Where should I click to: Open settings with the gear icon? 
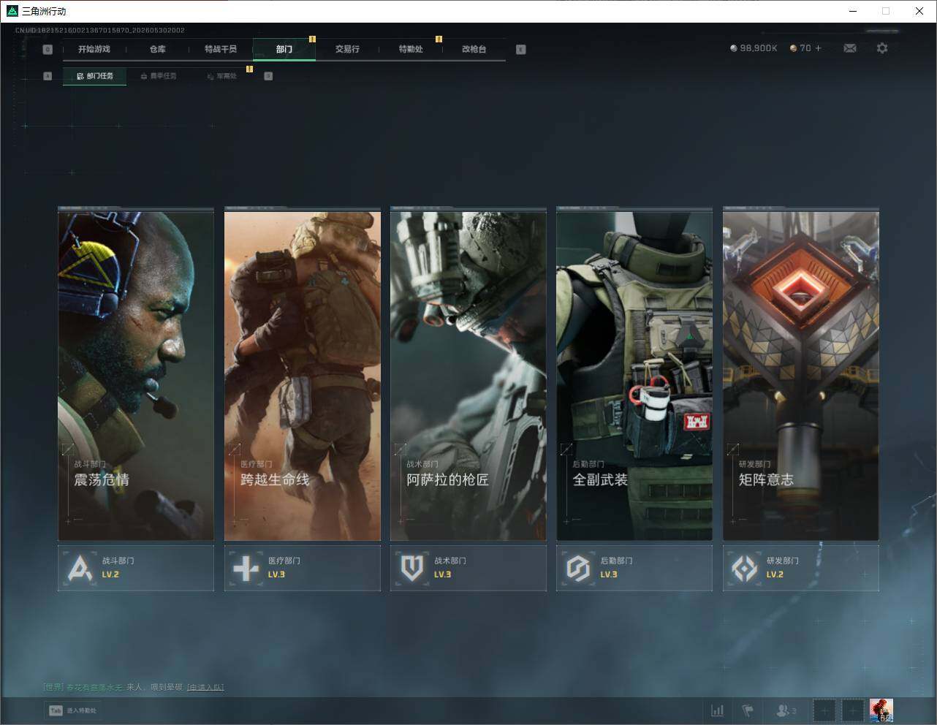pyautogui.click(x=882, y=48)
